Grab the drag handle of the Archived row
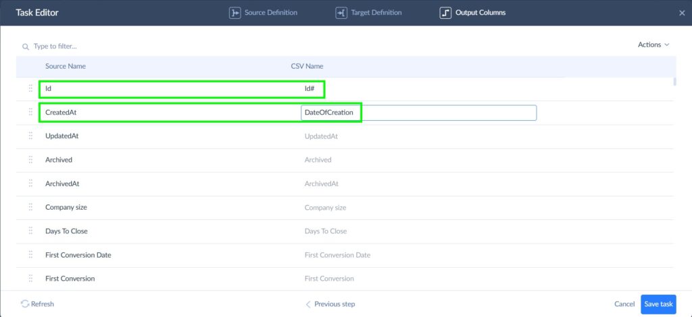The width and height of the screenshot is (692, 317). point(30,160)
